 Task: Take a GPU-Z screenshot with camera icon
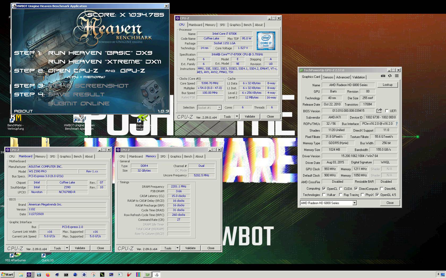pyautogui.click(x=383, y=76)
